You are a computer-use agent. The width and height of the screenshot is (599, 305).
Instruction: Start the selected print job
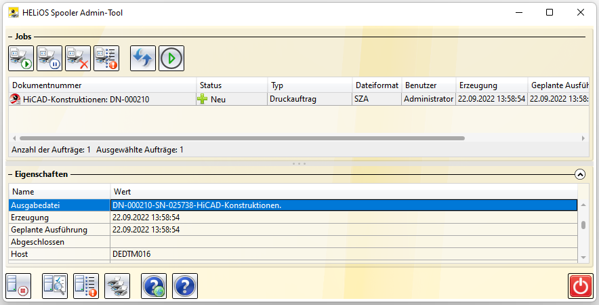coord(21,58)
